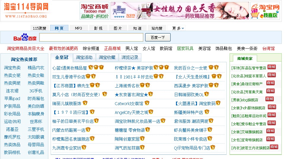Select the 商城卖家 tab
Screen dimensions: 285x159
(245, 59)
